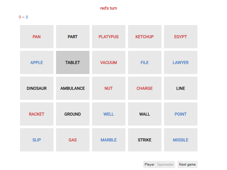Pick the EGYPT card

[180, 37]
